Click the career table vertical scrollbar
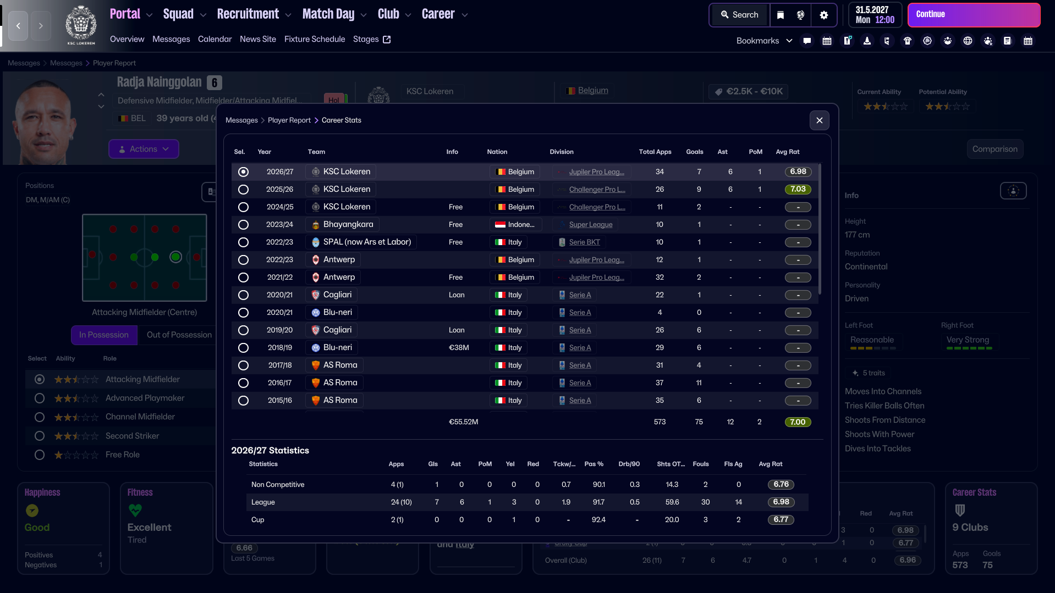Viewport: 1055px width, 593px height. (820, 228)
